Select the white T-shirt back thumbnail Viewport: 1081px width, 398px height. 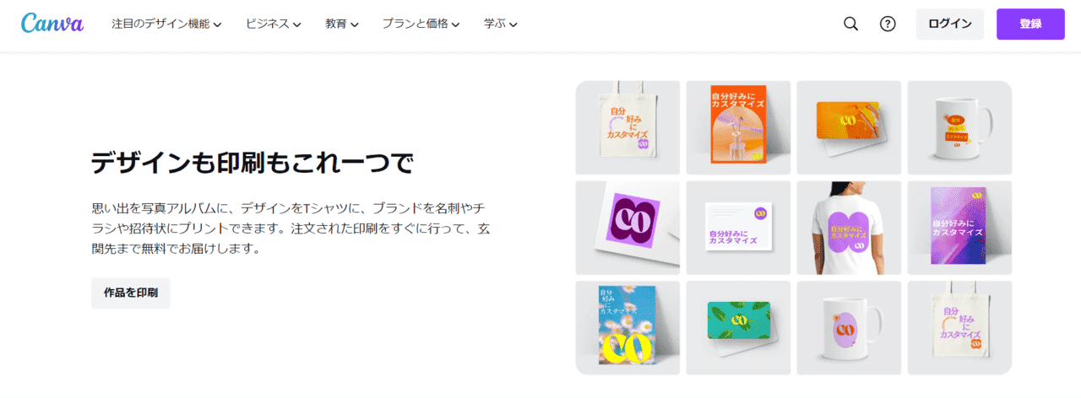click(x=849, y=228)
